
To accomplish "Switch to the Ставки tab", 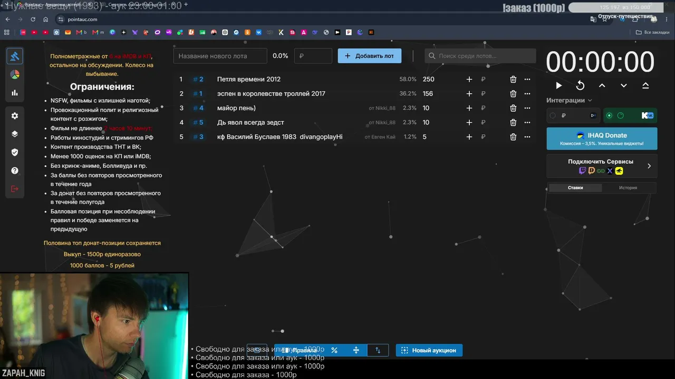I will 575,187.
